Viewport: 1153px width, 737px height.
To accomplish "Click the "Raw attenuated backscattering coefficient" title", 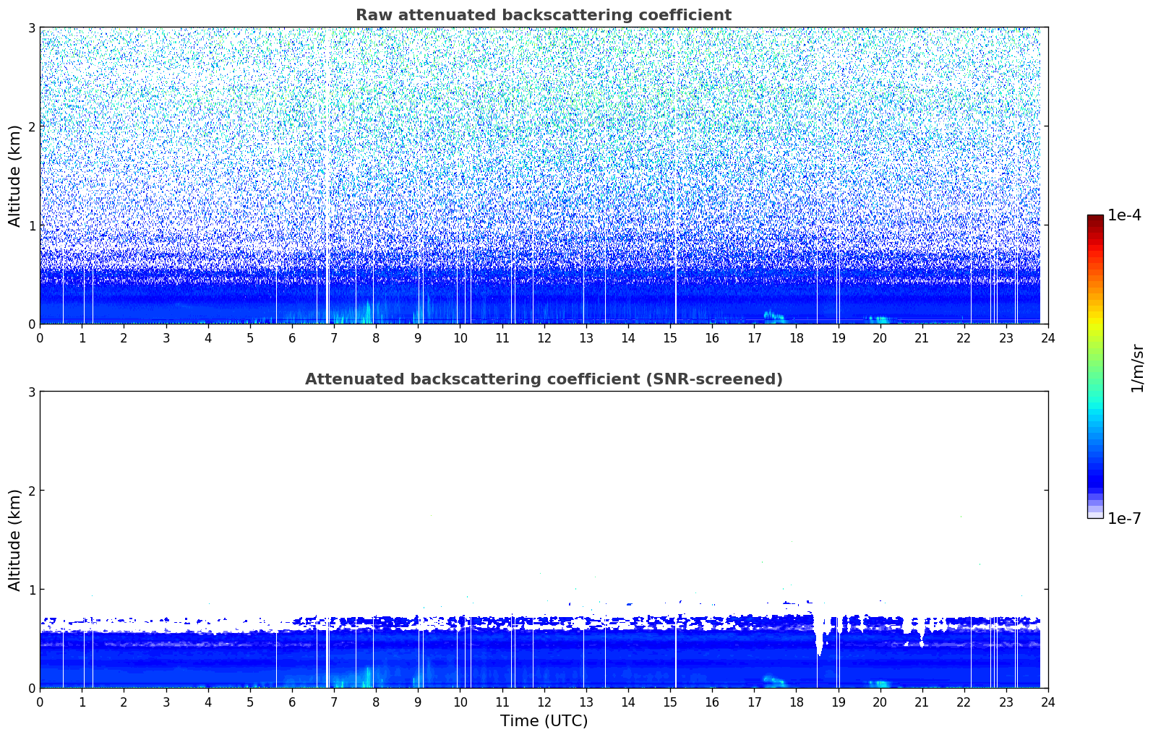I will [543, 15].
